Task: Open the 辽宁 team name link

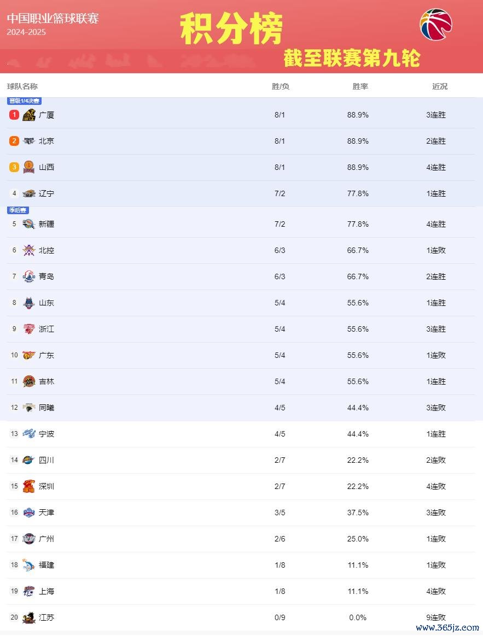Action: (x=46, y=193)
